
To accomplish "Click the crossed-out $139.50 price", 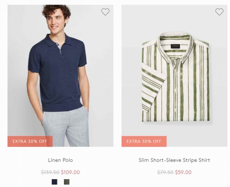I will (50, 172).
